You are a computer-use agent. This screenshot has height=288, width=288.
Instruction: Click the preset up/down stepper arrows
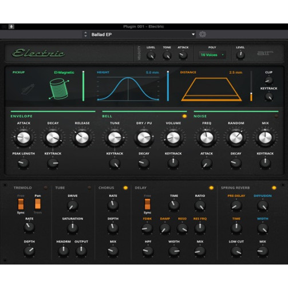click(x=85, y=34)
